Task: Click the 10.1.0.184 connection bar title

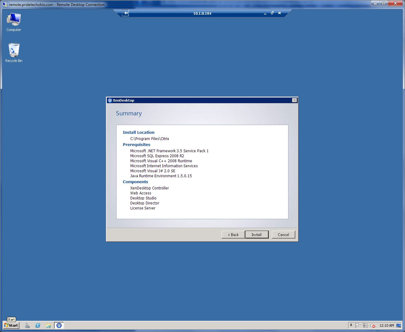Action: 202,13
